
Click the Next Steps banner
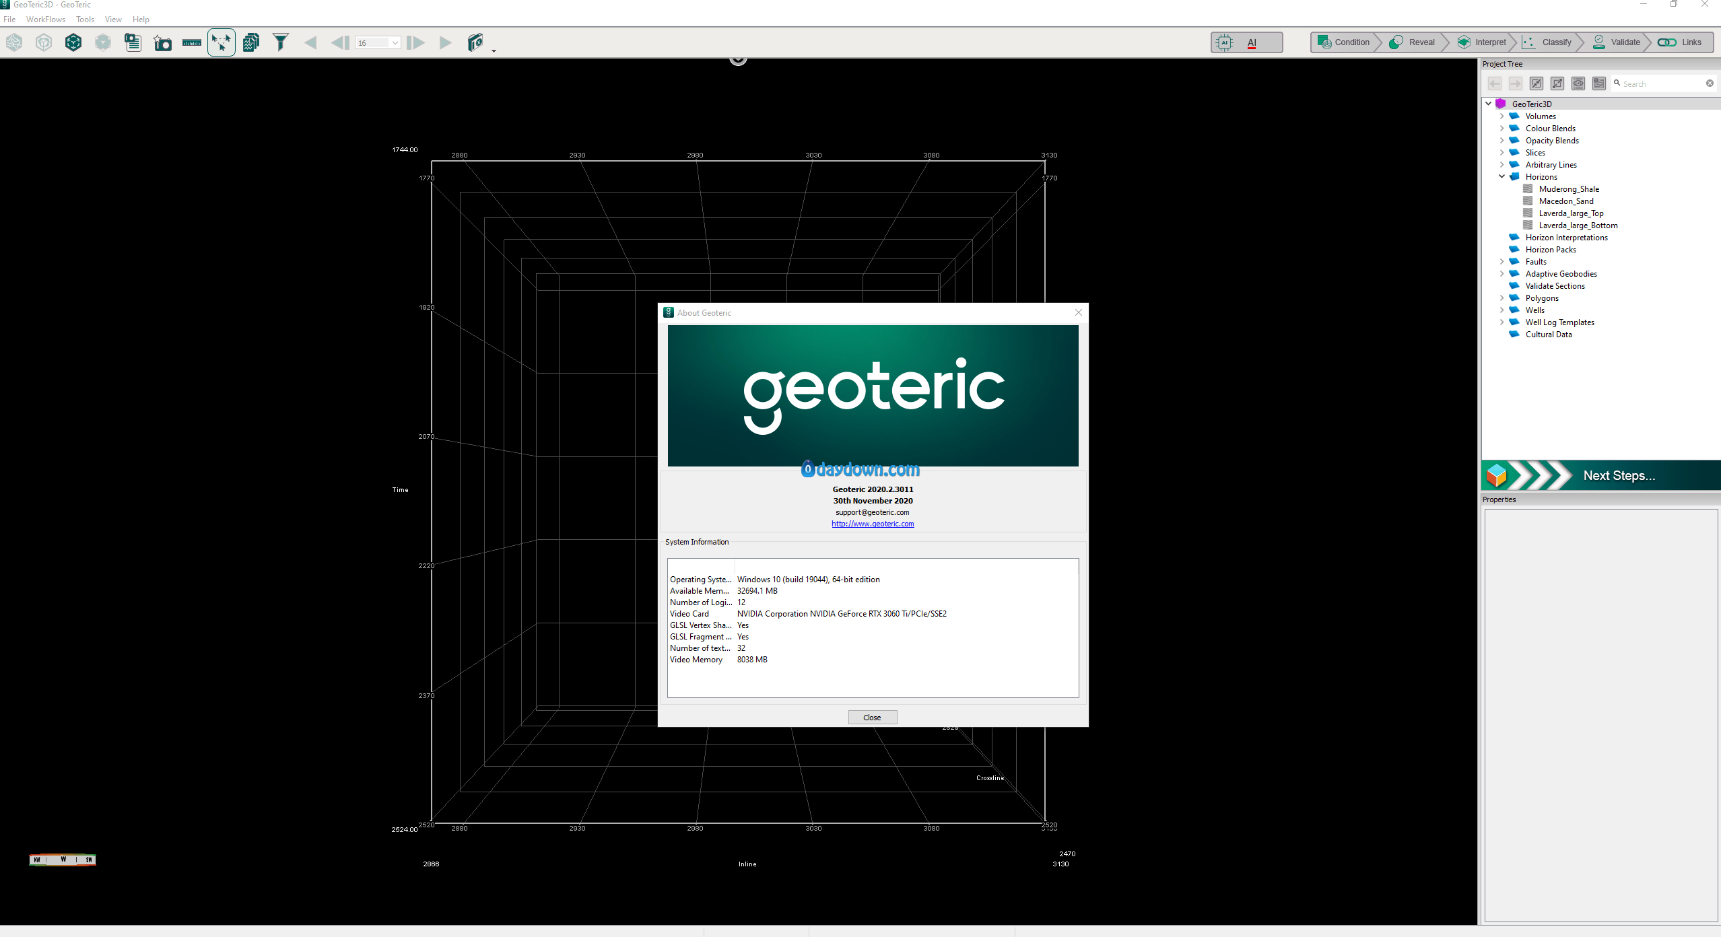point(1601,475)
